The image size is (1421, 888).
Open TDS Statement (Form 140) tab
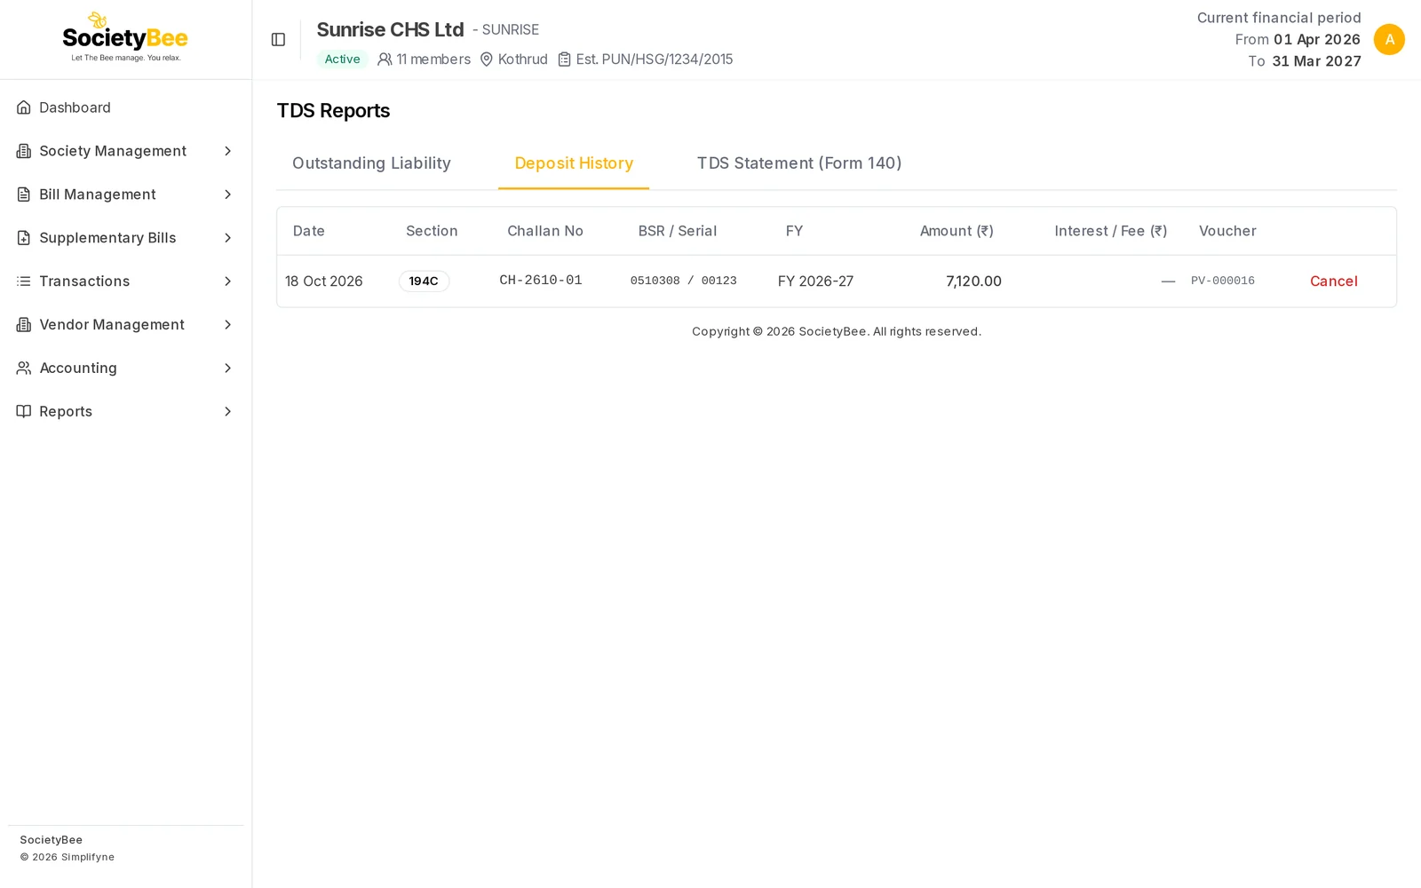point(799,163)
